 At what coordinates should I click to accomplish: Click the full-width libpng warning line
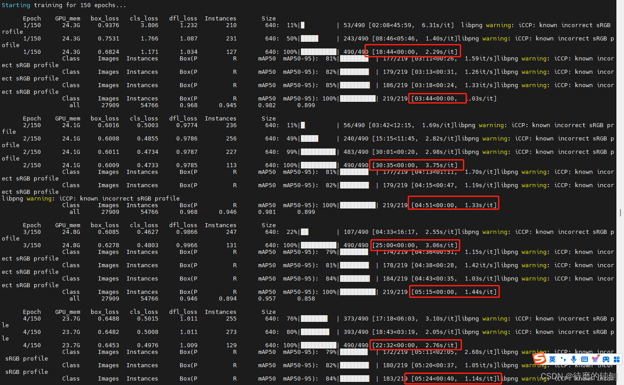pos(91,199)
